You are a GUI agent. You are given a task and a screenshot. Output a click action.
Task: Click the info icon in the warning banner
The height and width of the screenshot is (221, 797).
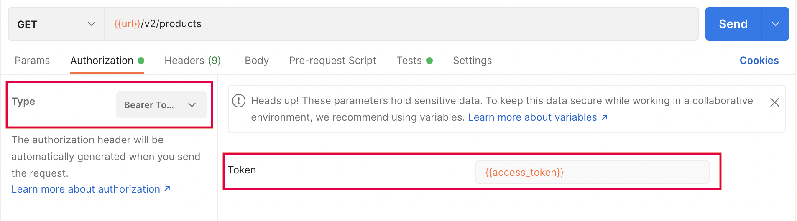[x=239, y=101]
